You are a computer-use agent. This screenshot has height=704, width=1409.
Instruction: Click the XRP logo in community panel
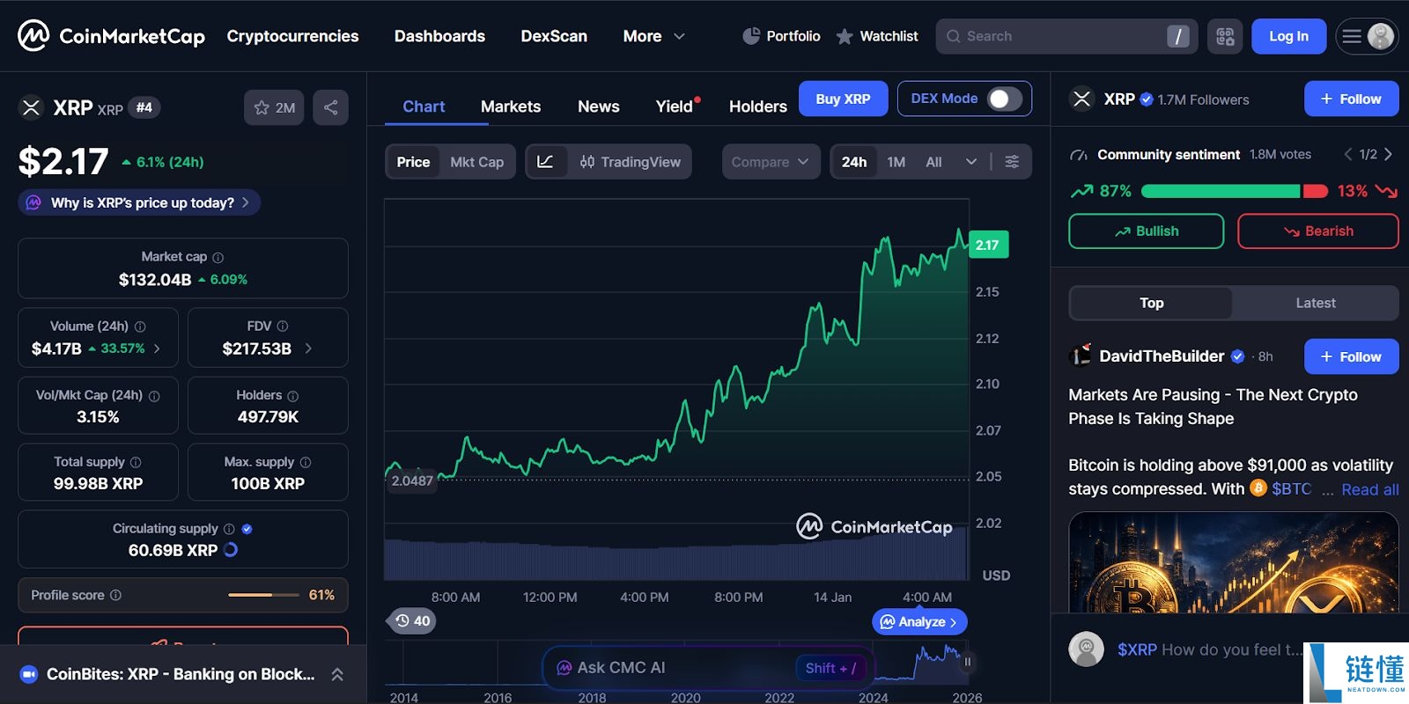1082,99
